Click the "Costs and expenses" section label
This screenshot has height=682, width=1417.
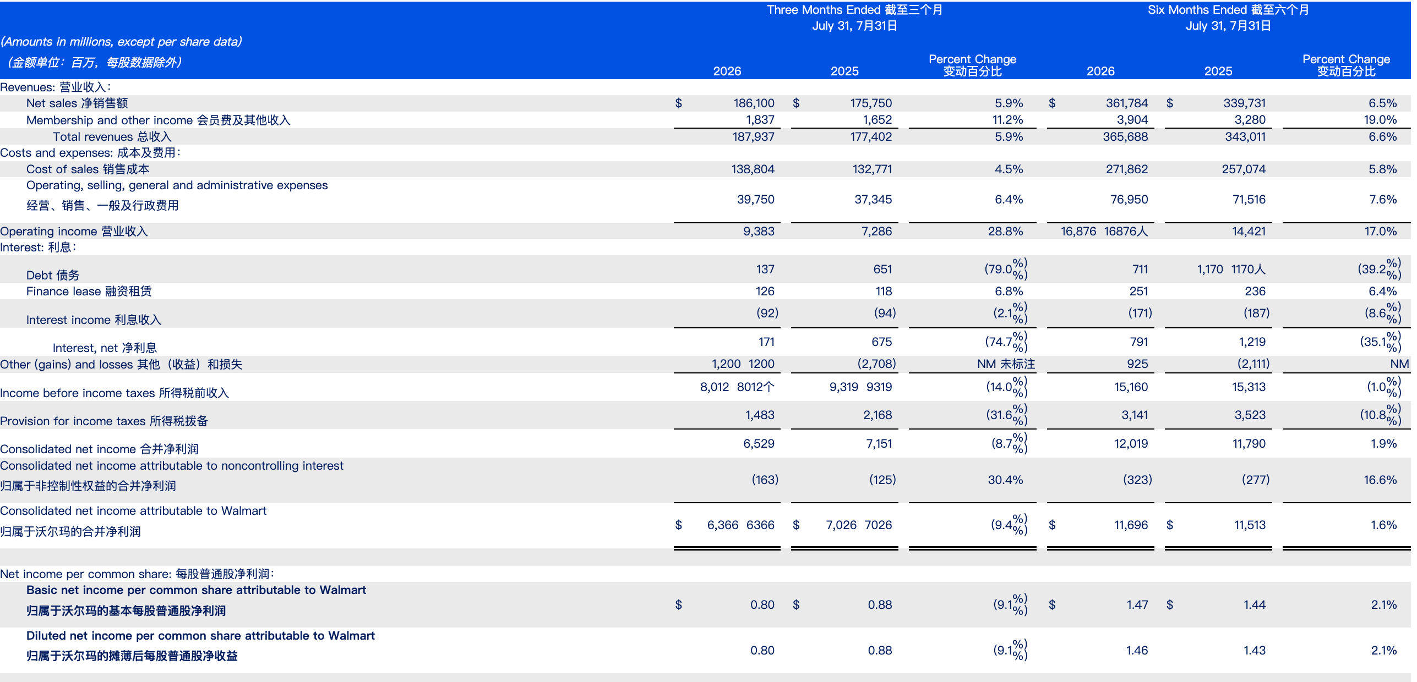(90, 153)
